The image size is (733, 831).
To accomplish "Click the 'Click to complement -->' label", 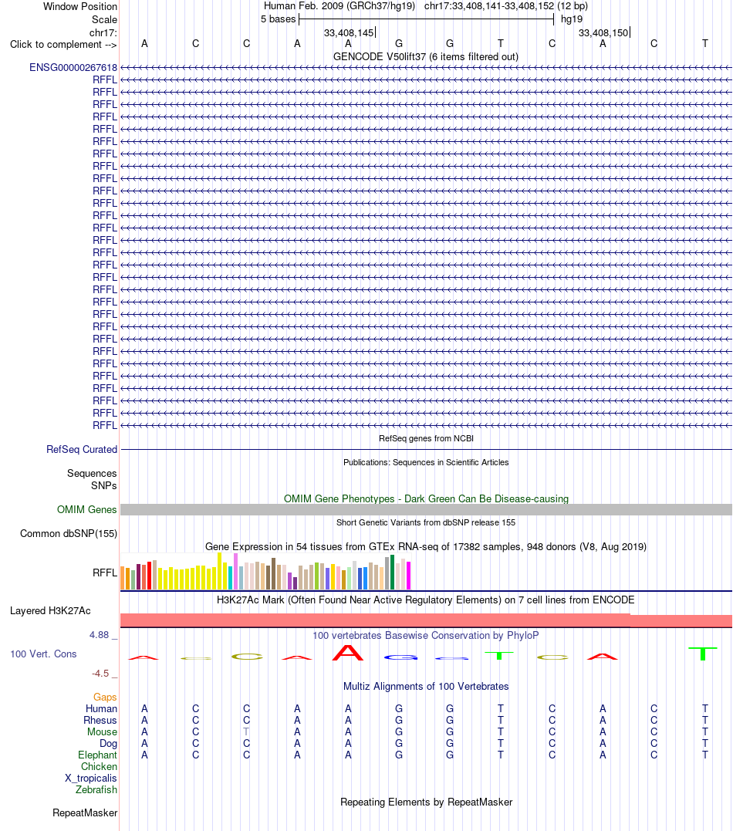I will point(63,45).
